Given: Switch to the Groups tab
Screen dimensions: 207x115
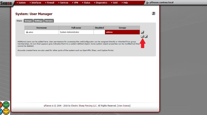Looking at the screenshot, I should [28, 21].
